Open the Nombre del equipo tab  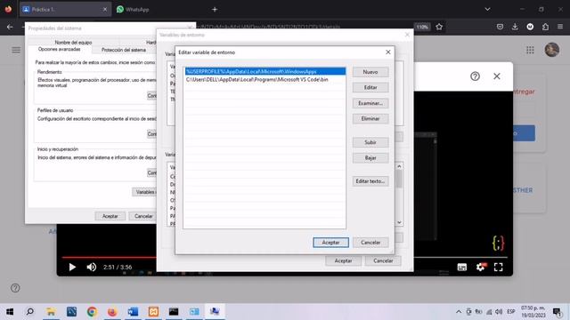(x=73, y=43)
